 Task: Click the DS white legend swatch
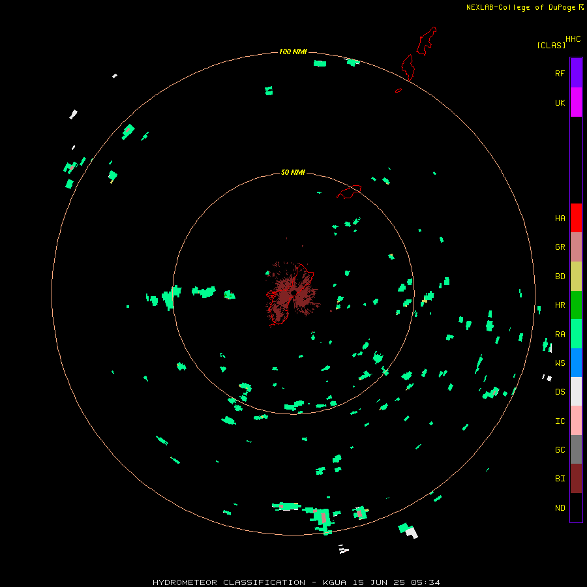[576, 391]
